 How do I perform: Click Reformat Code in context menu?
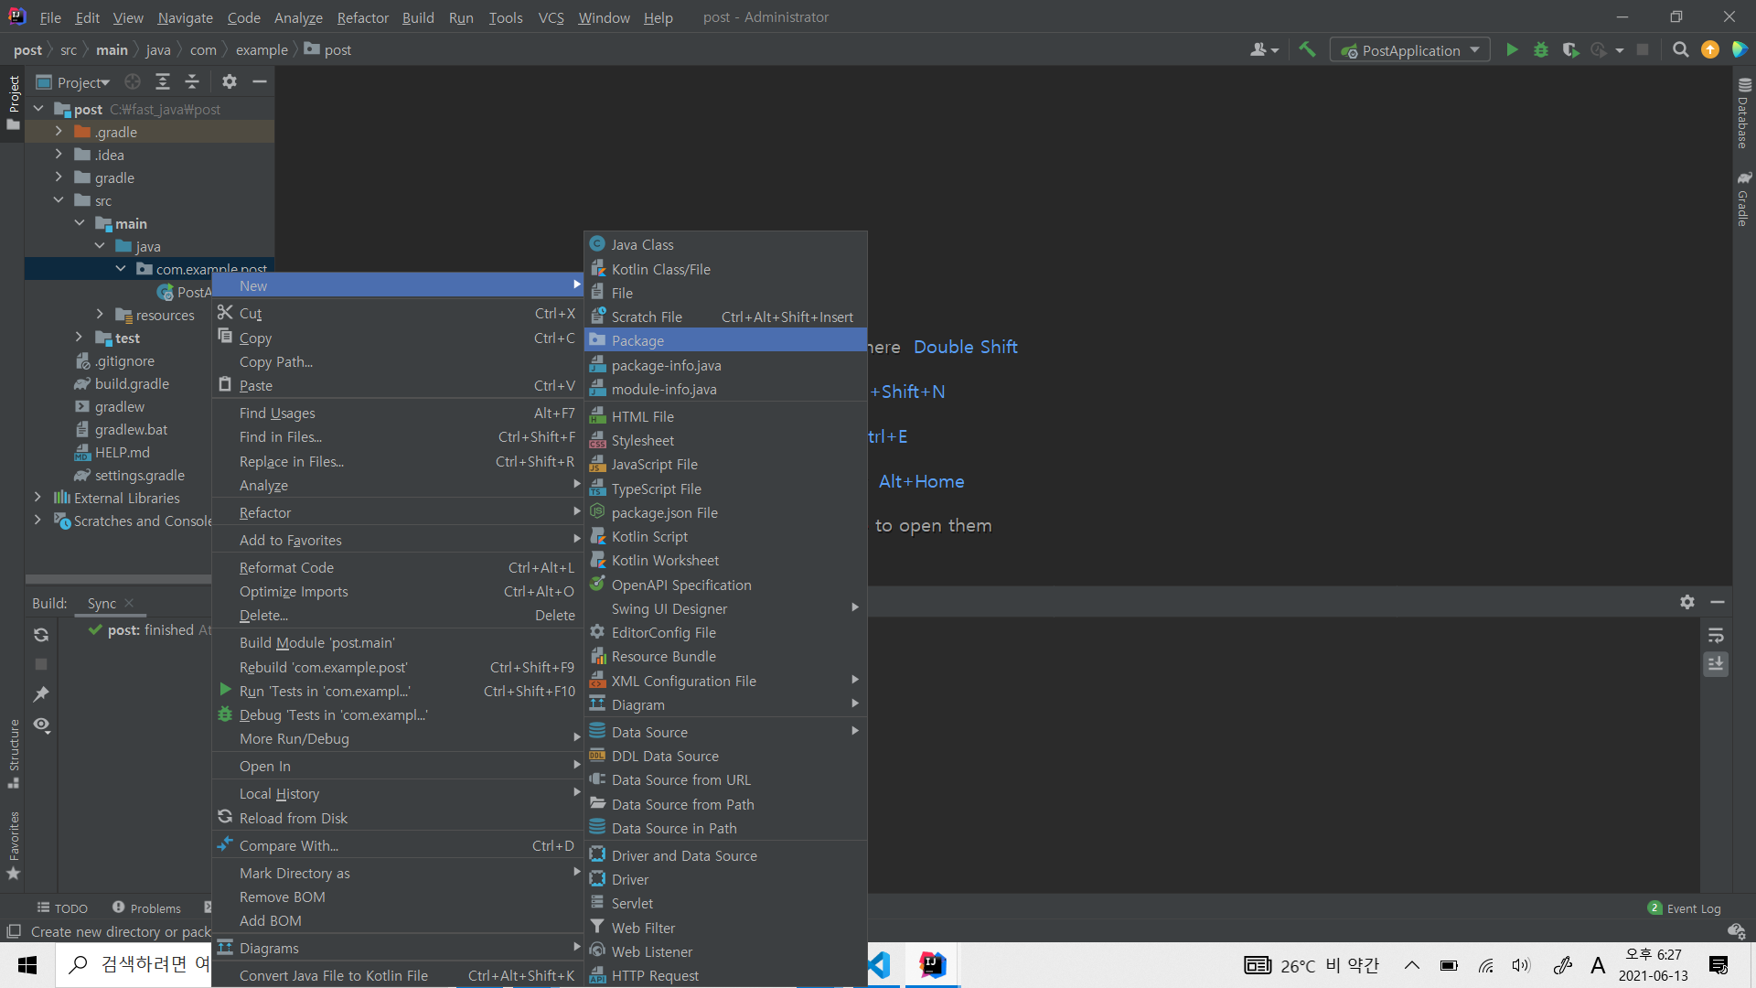tap(286, 567)
